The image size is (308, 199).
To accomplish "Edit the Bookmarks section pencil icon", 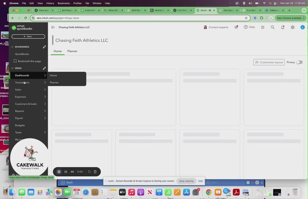I will 44,47.
